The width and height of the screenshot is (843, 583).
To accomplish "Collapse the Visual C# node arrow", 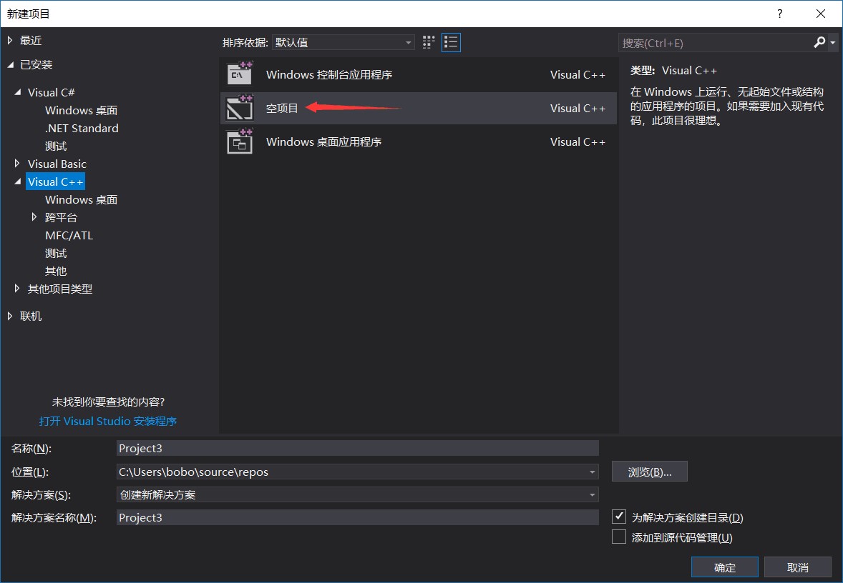I will [18, 92].
